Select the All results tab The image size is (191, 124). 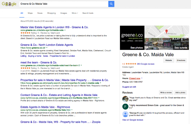22,13
